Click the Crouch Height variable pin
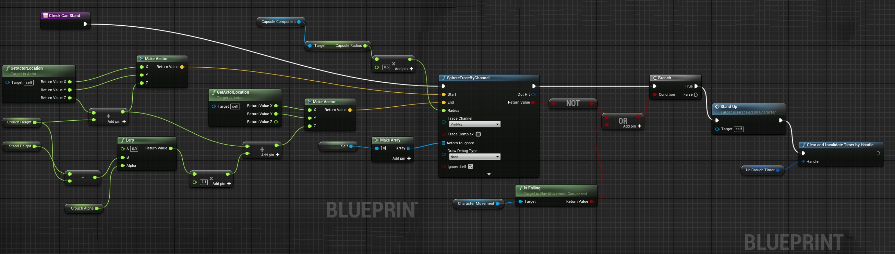 coord(35,122)
